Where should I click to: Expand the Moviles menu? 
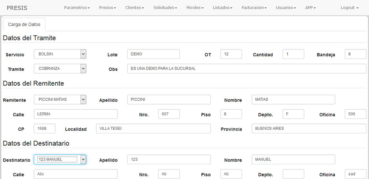click(195, 8)
